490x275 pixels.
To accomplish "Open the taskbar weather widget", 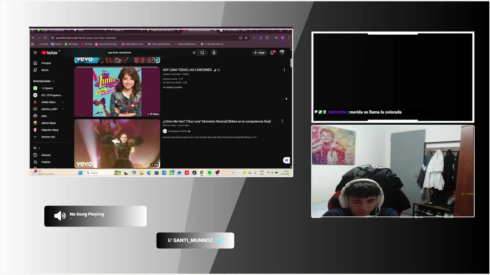I will click(43, 173).
